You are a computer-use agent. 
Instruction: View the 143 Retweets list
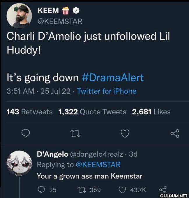pos(30,112)
